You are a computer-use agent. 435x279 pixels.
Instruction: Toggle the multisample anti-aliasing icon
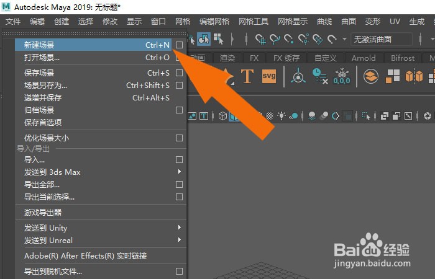pos(336,116)
